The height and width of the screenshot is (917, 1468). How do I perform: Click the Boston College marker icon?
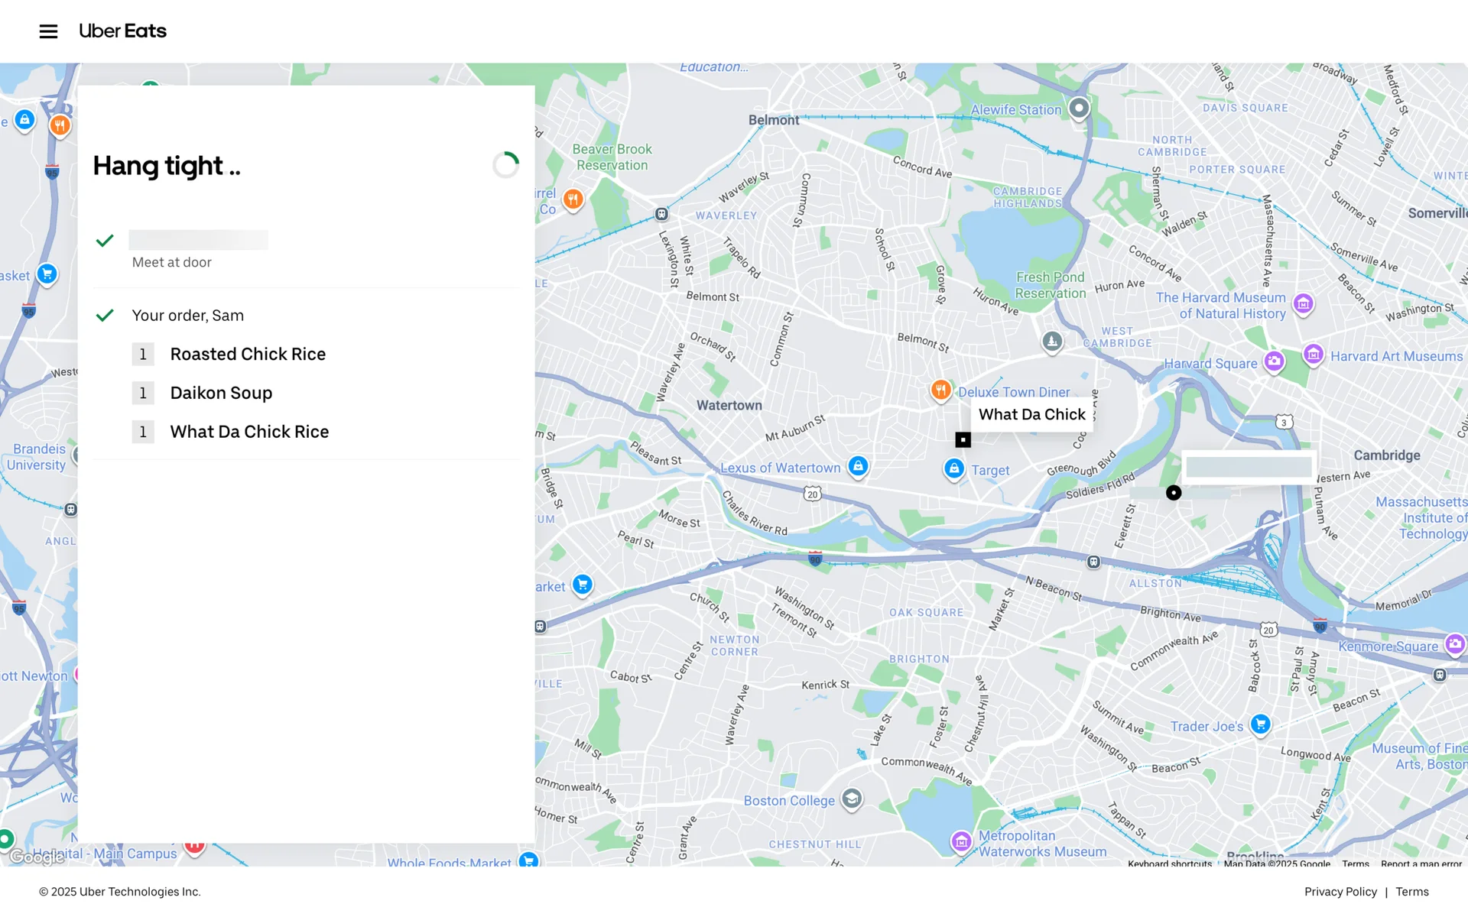[851, 799]
